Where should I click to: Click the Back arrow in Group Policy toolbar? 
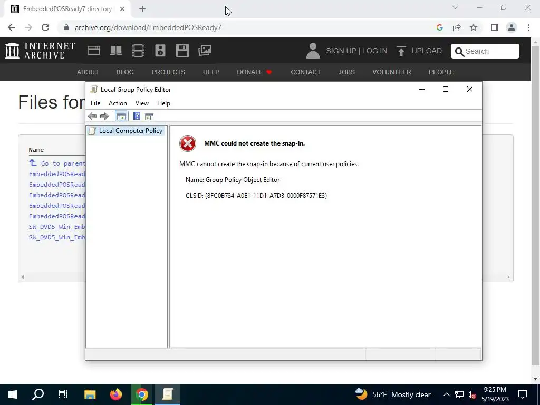[x=92, y=117]
